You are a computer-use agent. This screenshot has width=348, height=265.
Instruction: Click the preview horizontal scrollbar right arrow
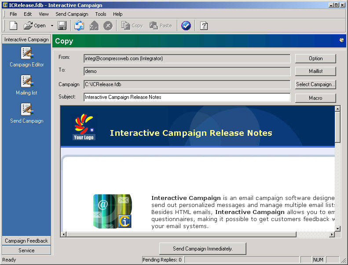(332, 234)
